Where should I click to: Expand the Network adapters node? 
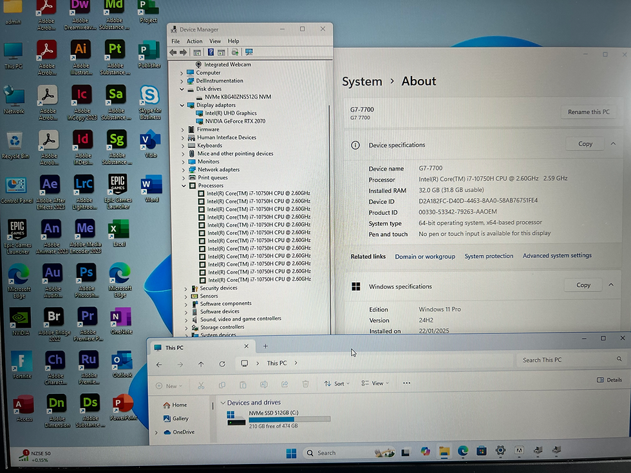(184, 170)
